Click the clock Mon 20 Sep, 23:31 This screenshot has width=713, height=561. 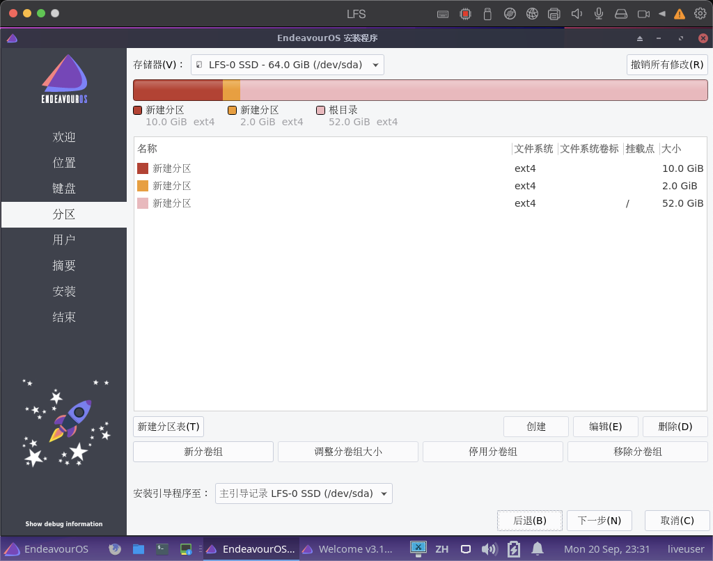tap(606, 548)
